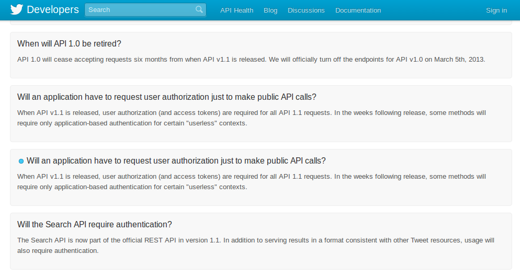Select heading 'When will API 1.0 be retired?'

69,44
